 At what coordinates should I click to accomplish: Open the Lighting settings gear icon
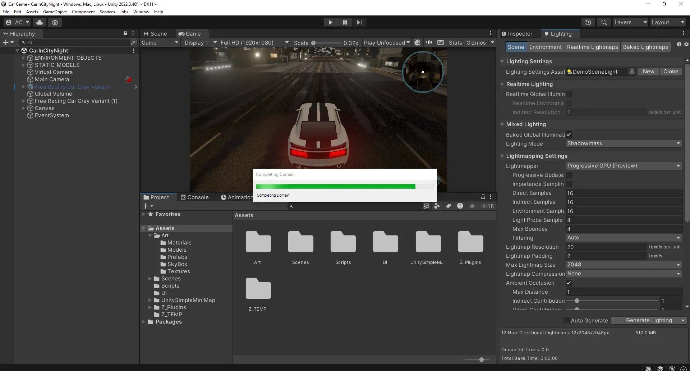(686, 44)
